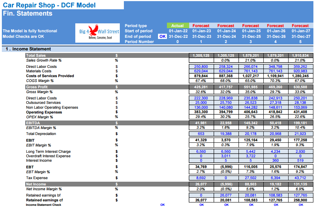Click the green Actual period type cell
Viewport: 316px width, 211px height.
(x=178, y=26)
